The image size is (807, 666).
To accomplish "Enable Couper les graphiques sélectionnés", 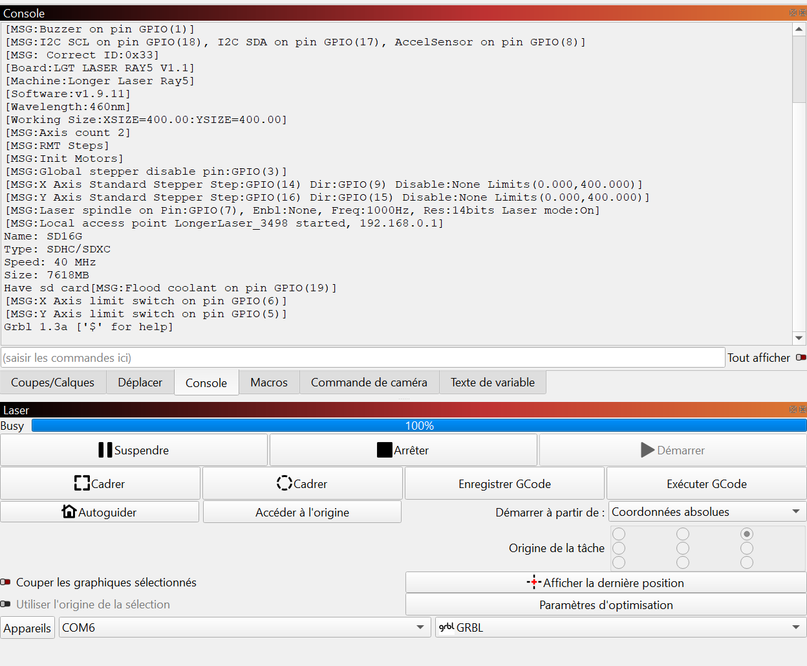I will point(6,583).
